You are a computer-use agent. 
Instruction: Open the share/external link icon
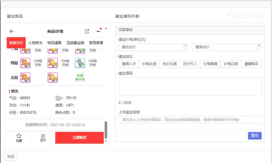[87, 31]
